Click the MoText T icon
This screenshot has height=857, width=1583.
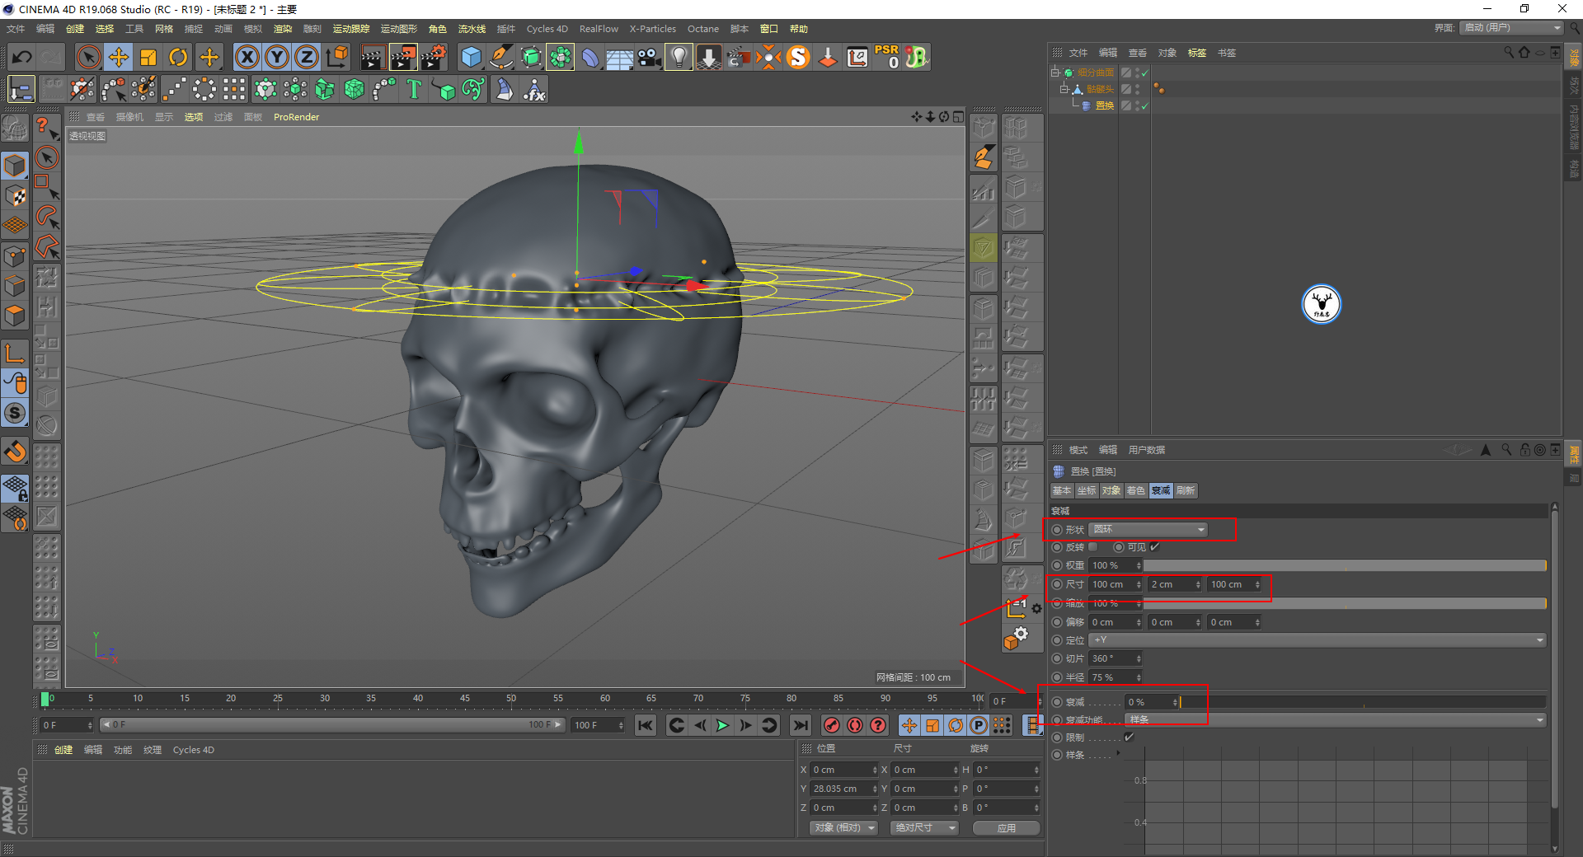pos(414,89)
